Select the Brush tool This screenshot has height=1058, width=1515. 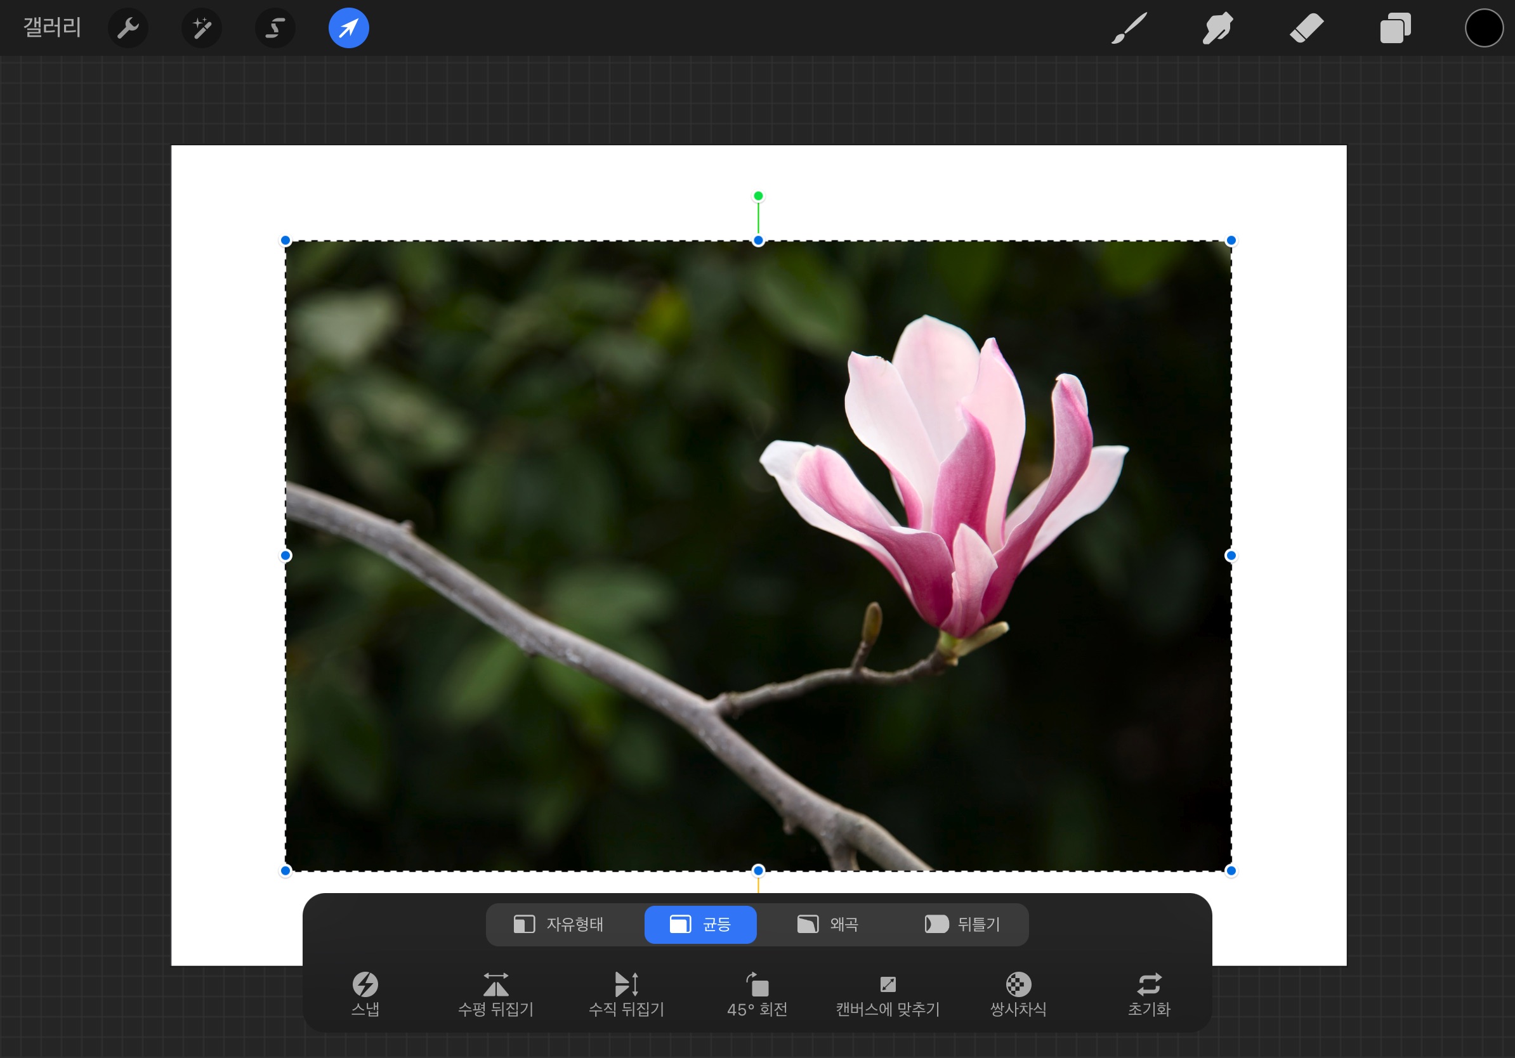click(1129, 29)
